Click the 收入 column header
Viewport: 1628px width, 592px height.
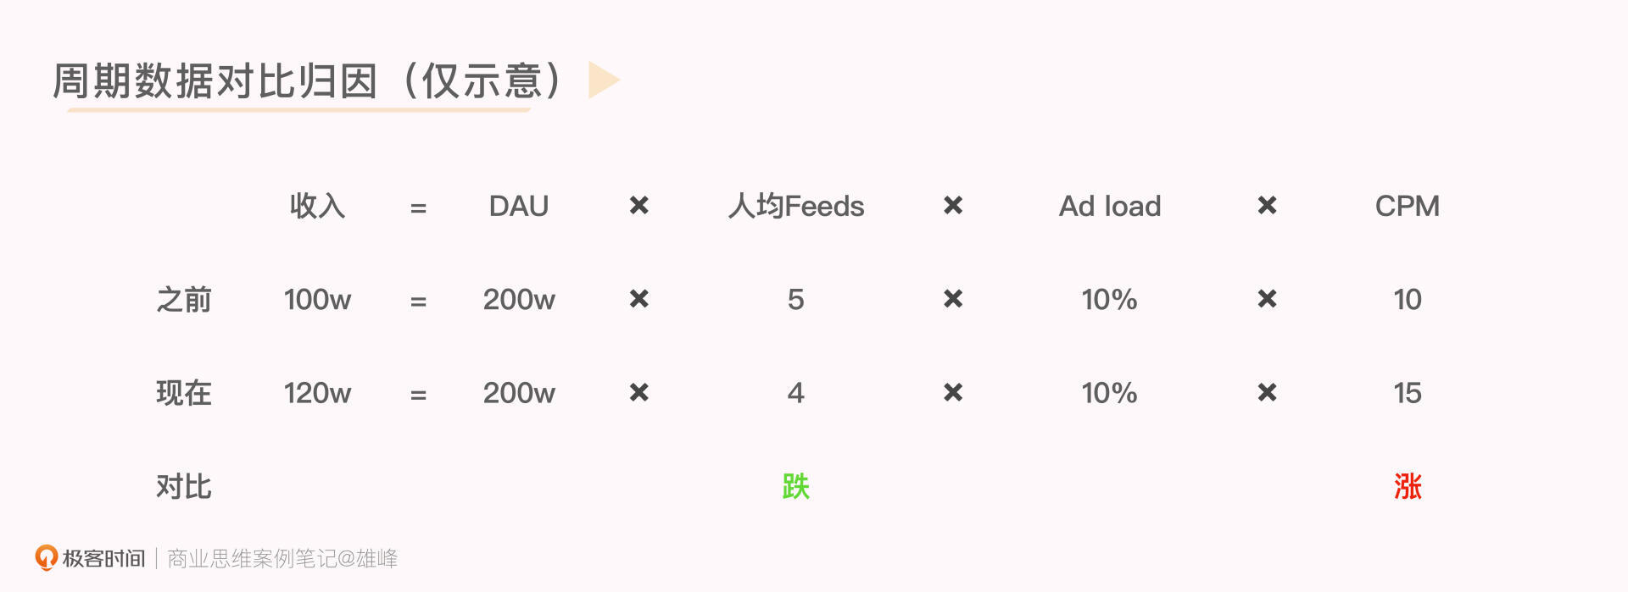coord(317,206)
